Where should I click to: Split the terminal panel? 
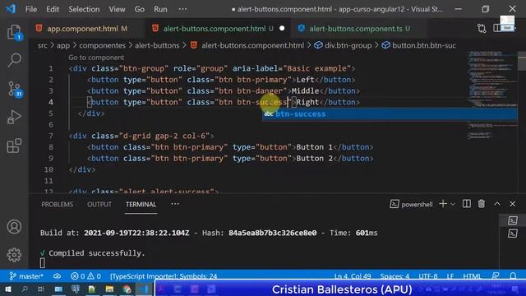coord(466,204)
